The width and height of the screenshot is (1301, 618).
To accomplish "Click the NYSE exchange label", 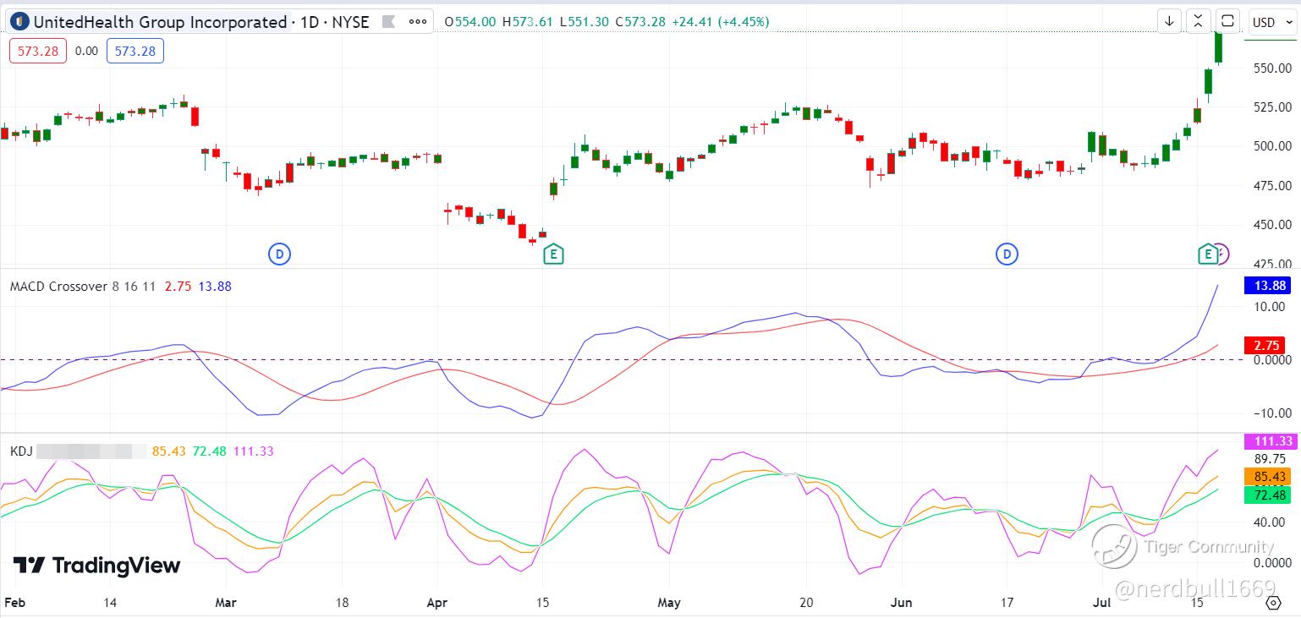I will [x=350, y=22].
